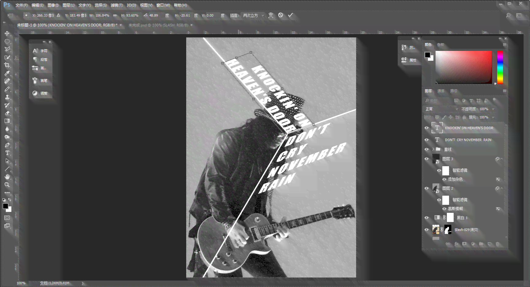Cancel the transform in options bar
The image size is (530, 287).
click(x=281, y=15)
